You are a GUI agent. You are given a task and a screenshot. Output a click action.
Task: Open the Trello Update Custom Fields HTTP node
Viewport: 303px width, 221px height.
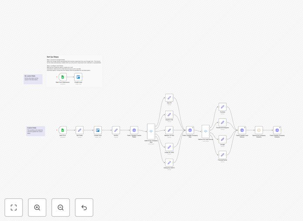tap(134, 130)
